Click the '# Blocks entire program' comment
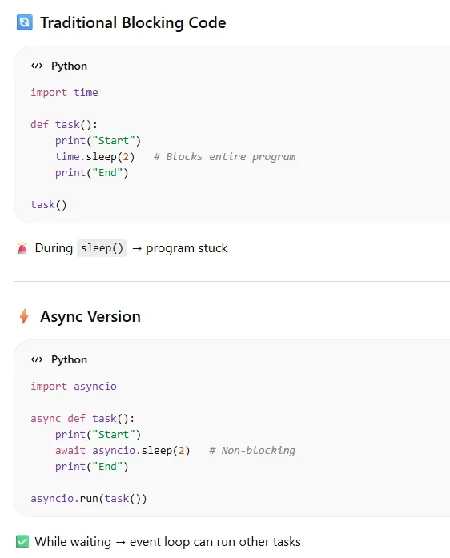Viewport: 450px width, 558px height. [224, 157]
